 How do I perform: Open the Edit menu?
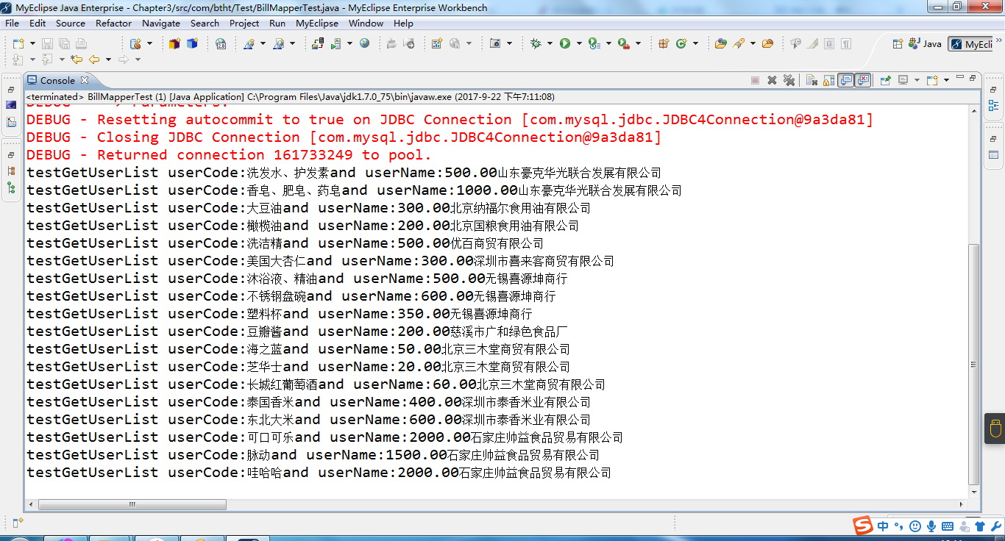[x=38, y=23]
